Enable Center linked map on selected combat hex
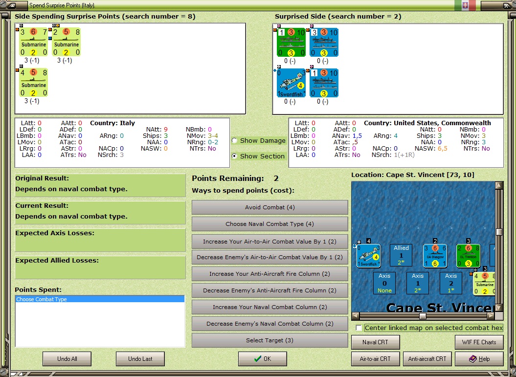 [359, 328]
